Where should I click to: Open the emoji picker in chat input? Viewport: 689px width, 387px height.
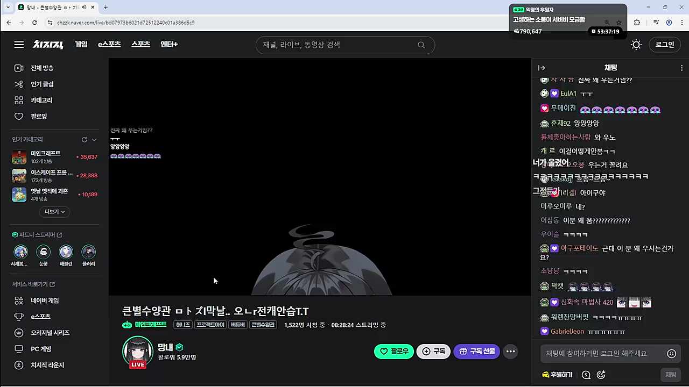point(671,354)
